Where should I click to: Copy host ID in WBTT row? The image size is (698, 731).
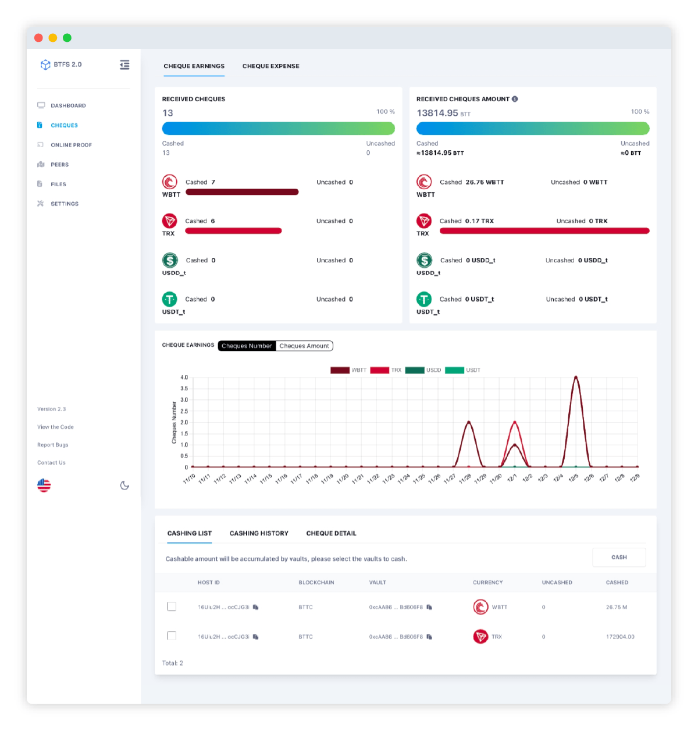(255, 607)
